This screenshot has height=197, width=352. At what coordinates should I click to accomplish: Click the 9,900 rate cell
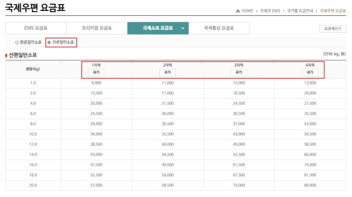[96, 83]
